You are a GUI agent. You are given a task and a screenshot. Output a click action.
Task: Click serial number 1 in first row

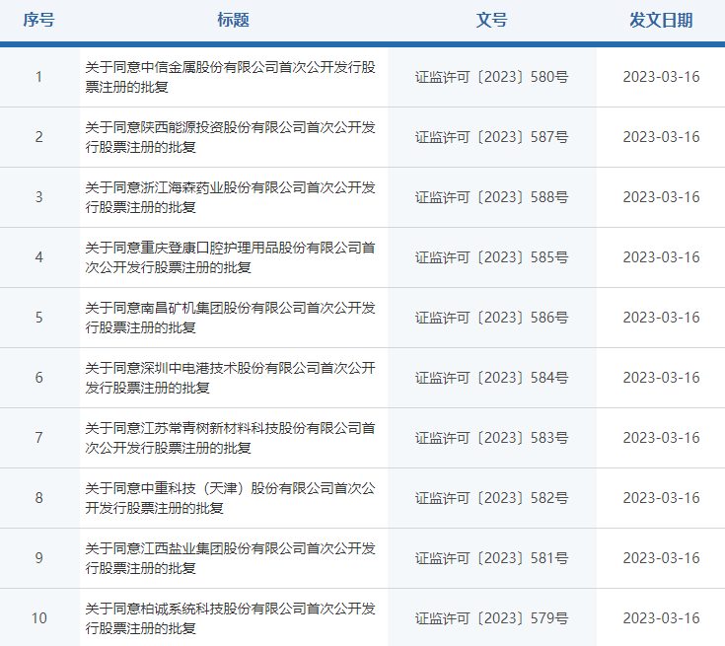click(38, 77)
